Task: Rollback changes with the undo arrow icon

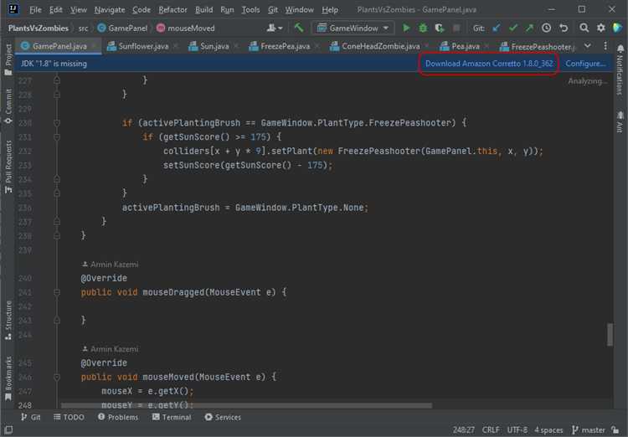Action: (x=564, y=28)
